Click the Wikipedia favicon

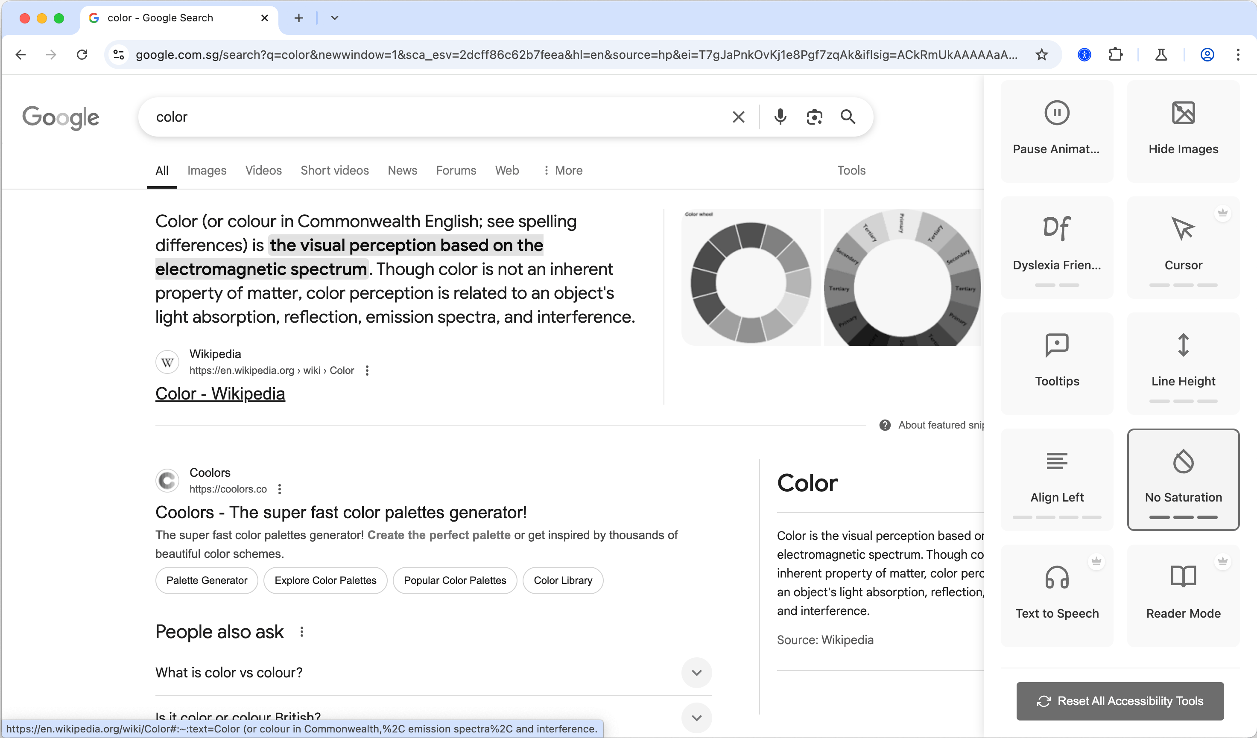point(168,362)
